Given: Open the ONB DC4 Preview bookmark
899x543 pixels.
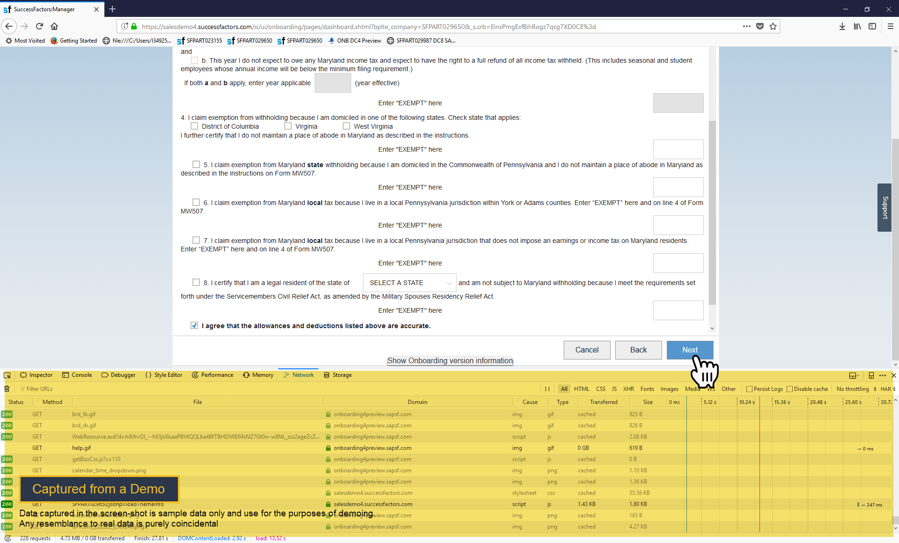Looking at the screenshot, I should tap(355, 41).
